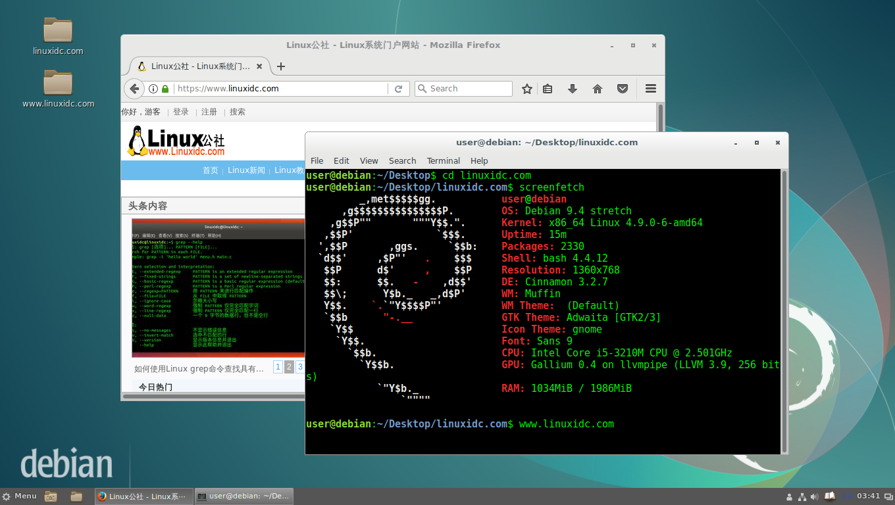895x505 pixels.
Task: Click the open book dictionary tray icon
Action: coord(830,496)
